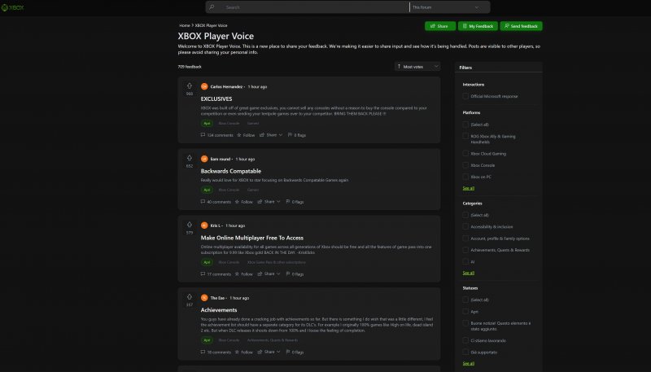
Task: Open the Achievements post title
Action: click(x=219, y=310)
